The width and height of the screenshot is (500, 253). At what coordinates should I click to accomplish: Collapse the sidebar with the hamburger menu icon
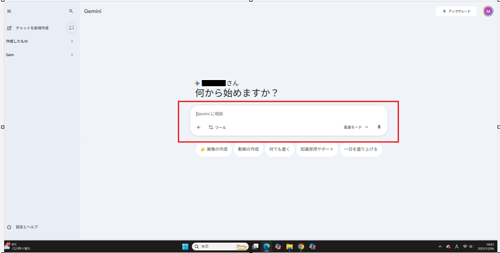tap(9, 11)
